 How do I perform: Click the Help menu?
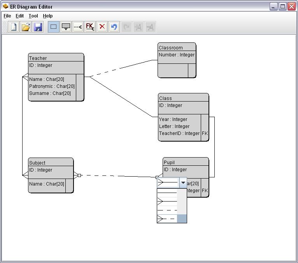tap(48, 16)
